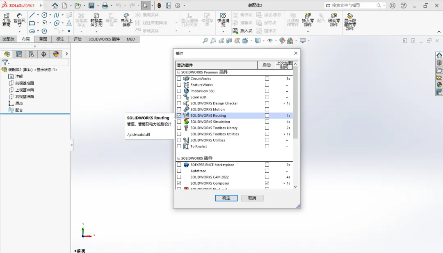The height and width of the screenshot is (253, 443).
Task: Open the ConfigurationManager tab icon
Action: pyautogui.click(x=31, y=54)
